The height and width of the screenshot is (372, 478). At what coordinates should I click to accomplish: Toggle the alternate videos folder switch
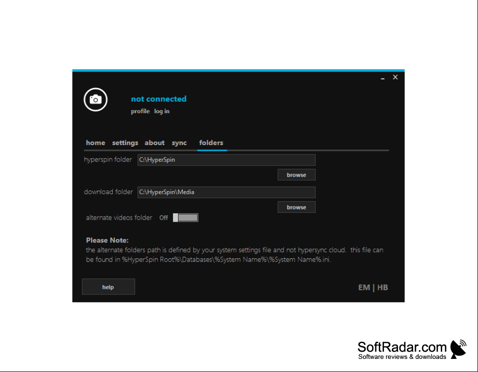185,218
